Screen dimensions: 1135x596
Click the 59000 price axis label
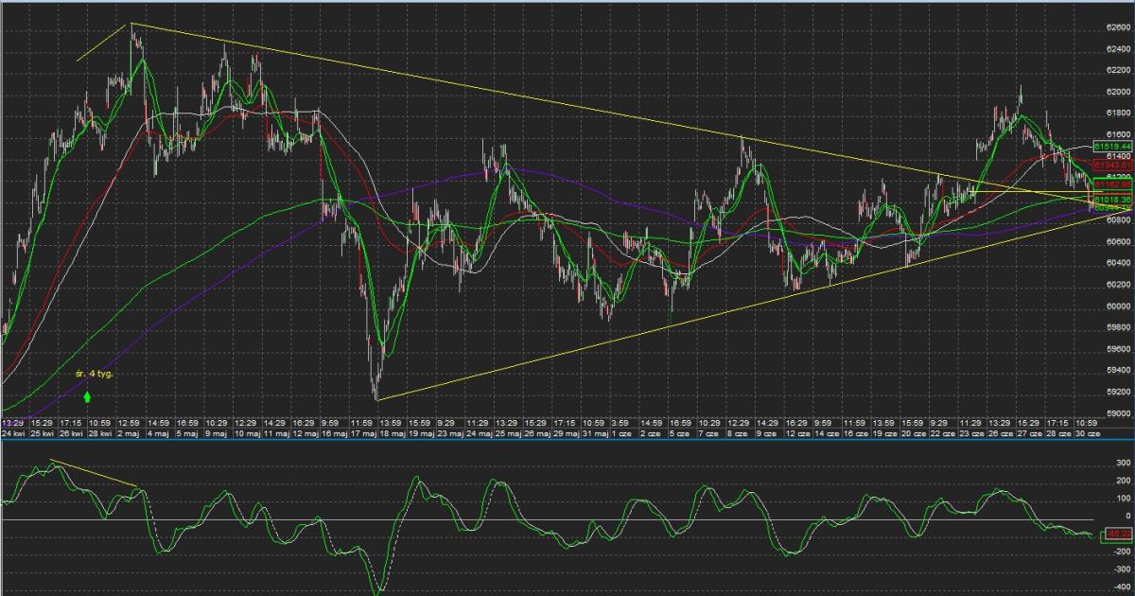1116,413
